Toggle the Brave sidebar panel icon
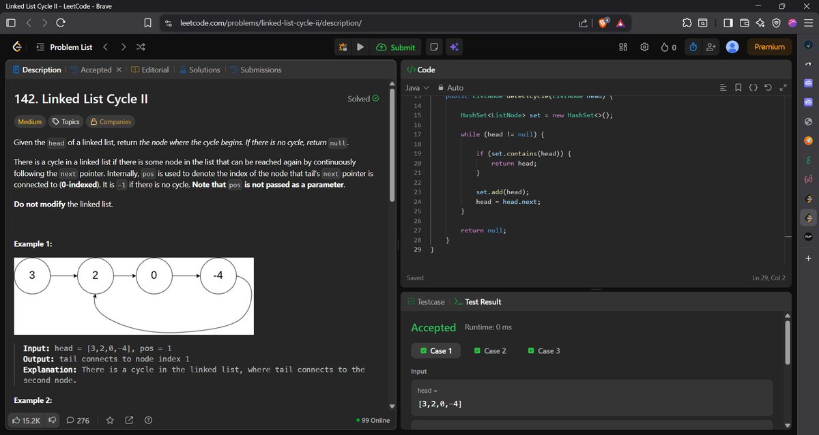The width and height of the screenshot is (819, 435). tap(728, 22)
